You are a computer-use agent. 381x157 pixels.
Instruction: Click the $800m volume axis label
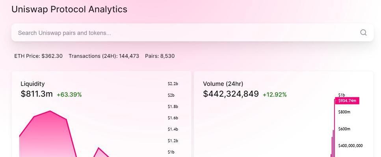pos(344,112)
